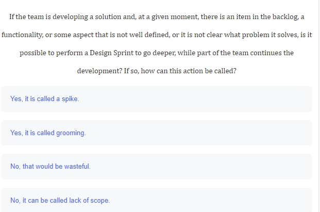
Task: Click the vertical scrollbar at the right edge
Action: point(318,106)
